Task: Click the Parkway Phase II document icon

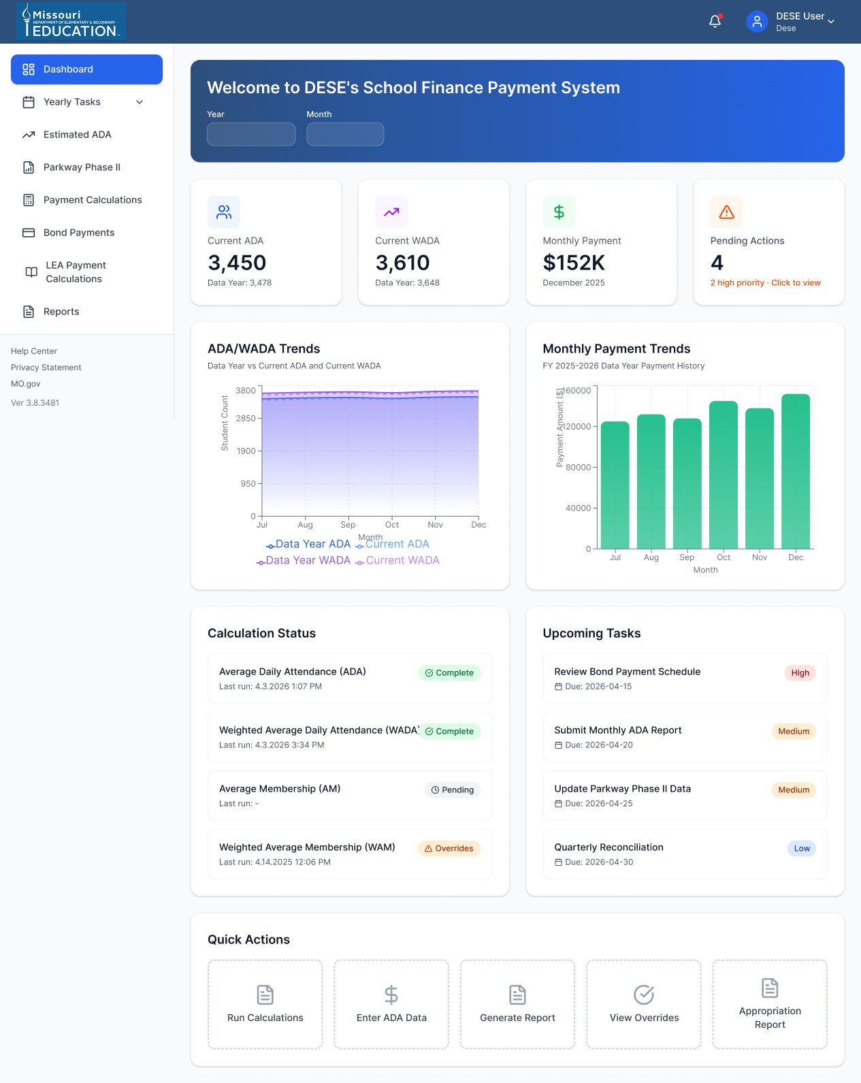Action: click(29, 167)
